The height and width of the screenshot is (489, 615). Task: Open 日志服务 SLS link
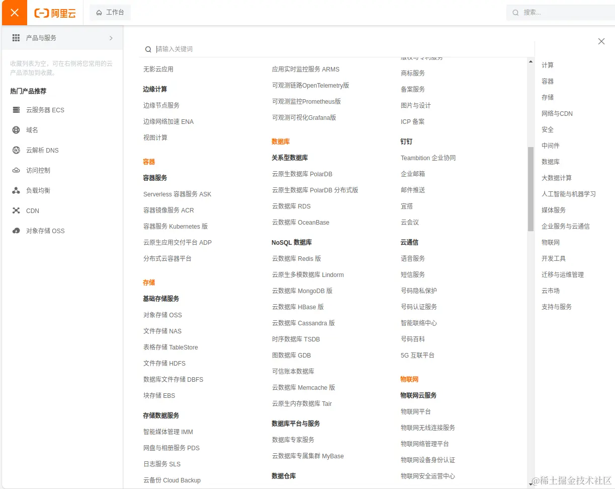point(162,464)
